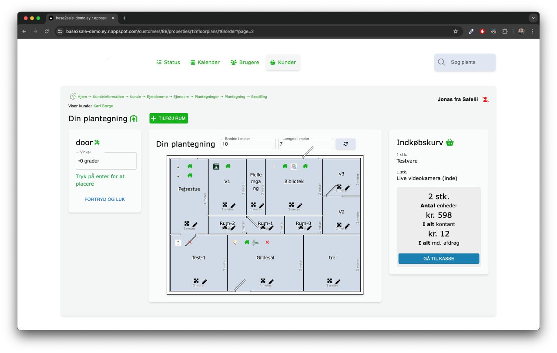557x353 pixels.
Task: Click the move icon in V1 room
Action: coord(225,205)
